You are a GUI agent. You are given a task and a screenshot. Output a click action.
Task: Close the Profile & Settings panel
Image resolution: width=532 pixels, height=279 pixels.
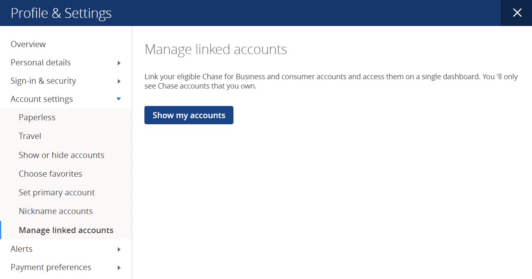(517, 13)
